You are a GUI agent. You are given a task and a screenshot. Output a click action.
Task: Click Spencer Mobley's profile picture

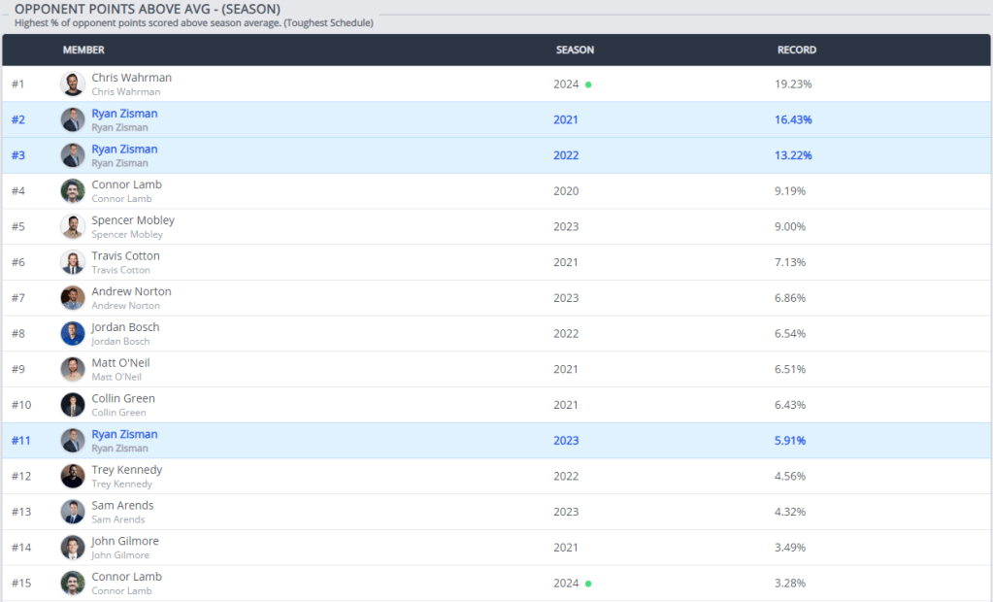[73, 227]
